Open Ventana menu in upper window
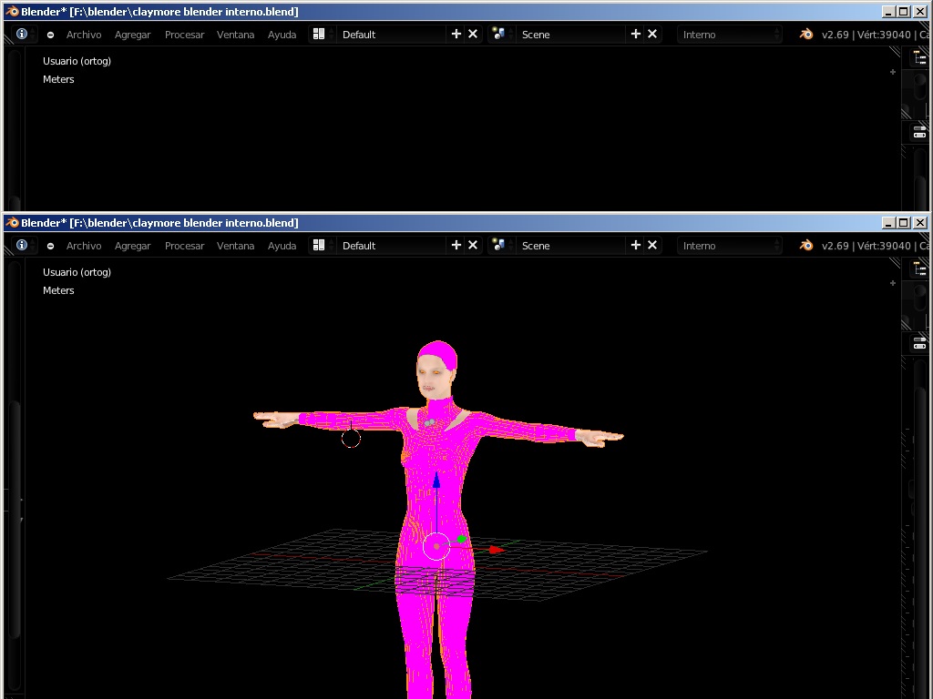The image size is (933, 699). pyautogui.click(x=236, y=35)
